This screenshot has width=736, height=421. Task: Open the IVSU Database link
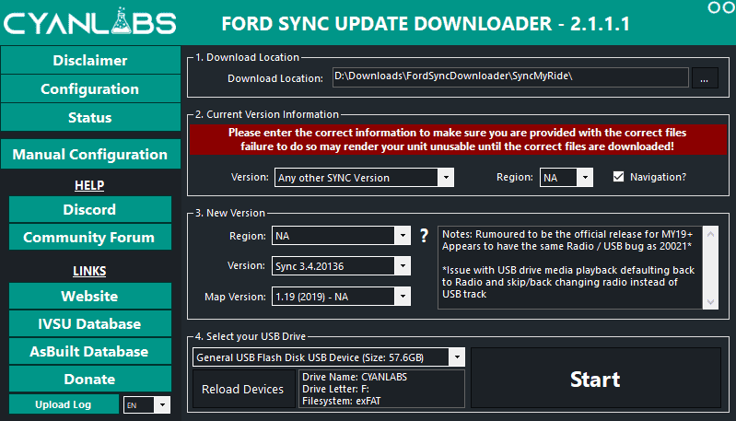coord(89,324)
